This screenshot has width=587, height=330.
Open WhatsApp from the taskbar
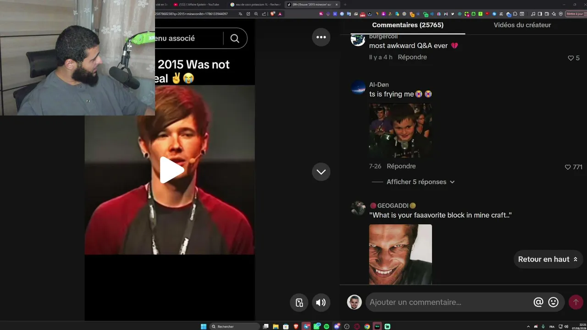tap(316, 326)
